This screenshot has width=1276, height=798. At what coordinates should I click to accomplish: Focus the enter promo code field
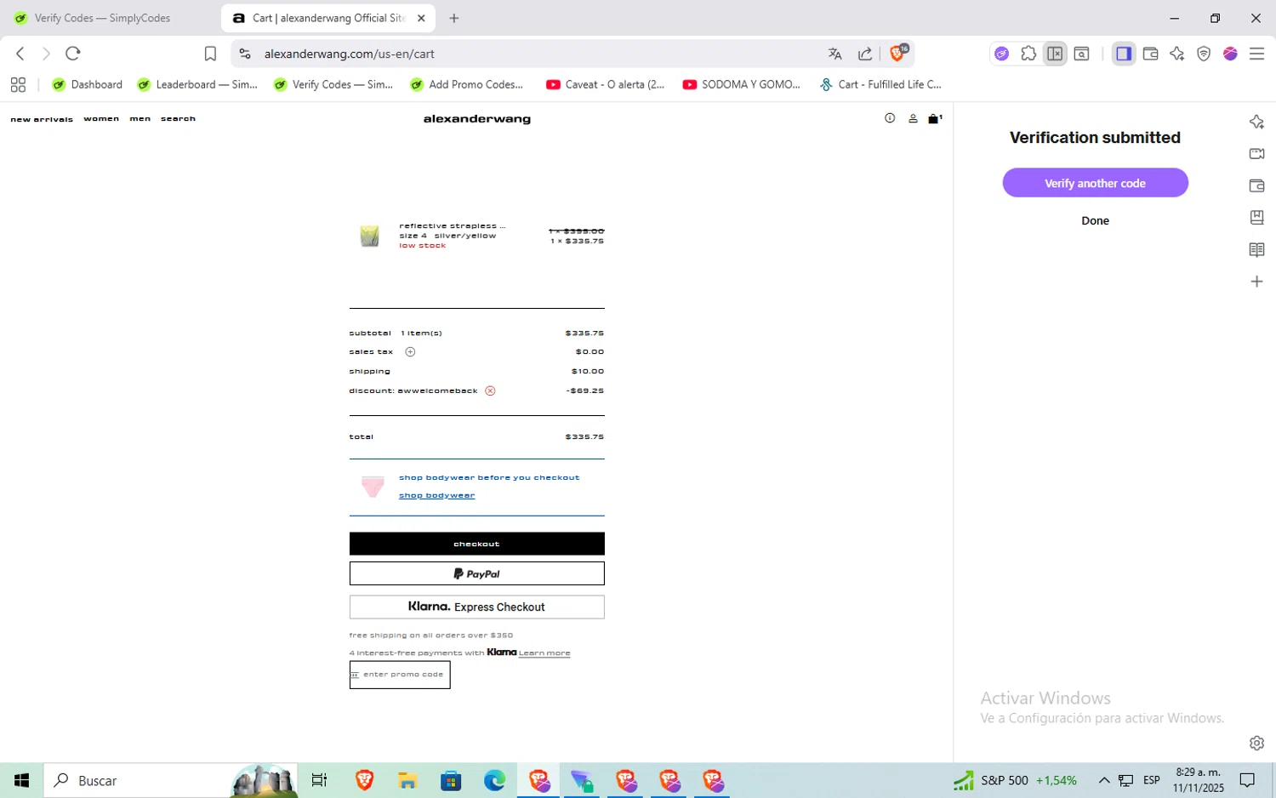tap(400, 675)
